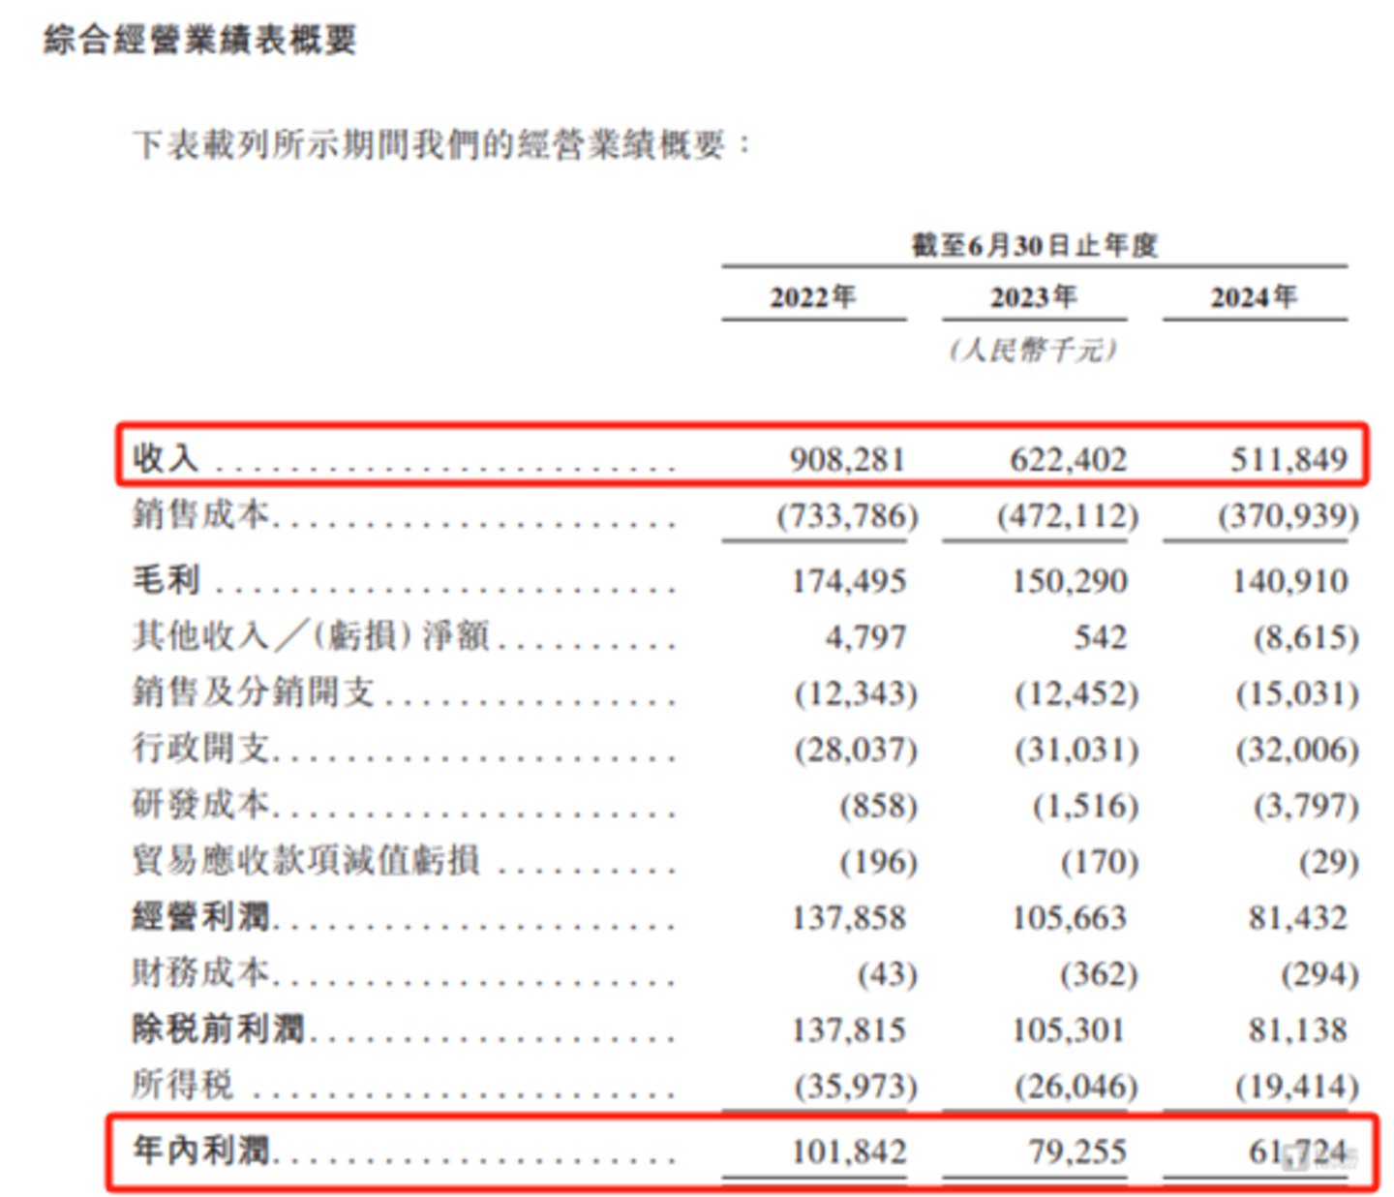Click the 2024年 column header

click(x=1254, y=296)
